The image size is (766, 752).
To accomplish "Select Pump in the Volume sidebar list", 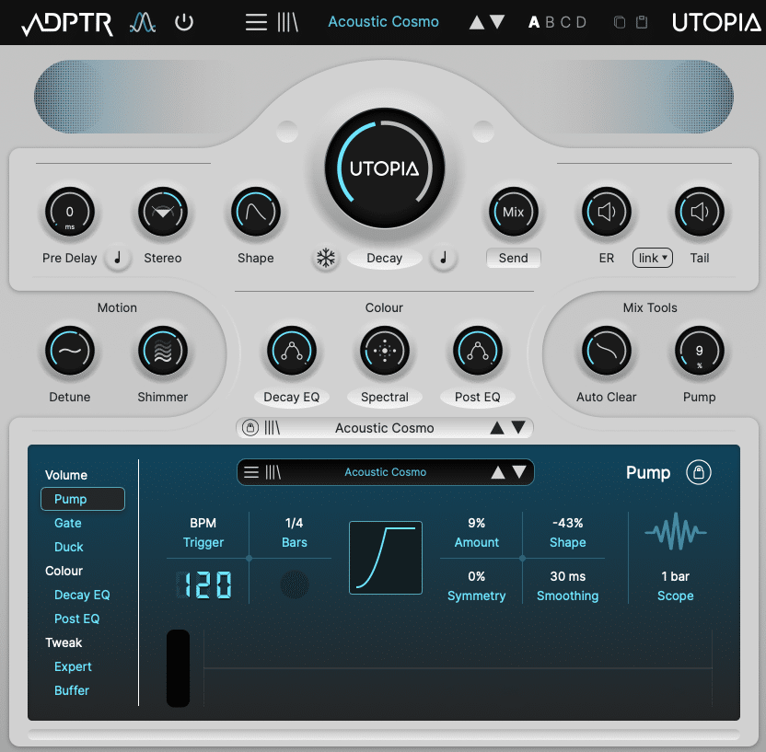I will 83,499.
